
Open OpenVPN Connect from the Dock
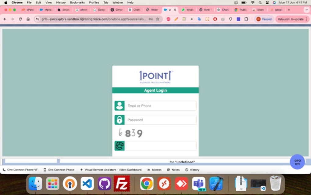click(70, 183)
